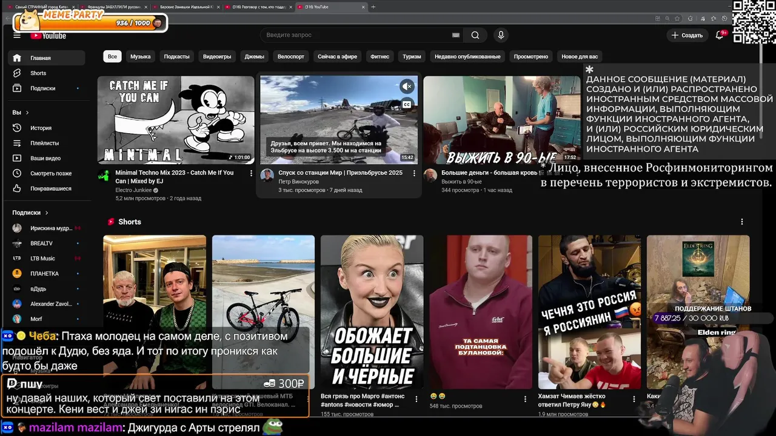The height and width of the screenshot is (436, 776).
Task: Select the Подкасты filter chip
Action: click(x=176, y=56)
